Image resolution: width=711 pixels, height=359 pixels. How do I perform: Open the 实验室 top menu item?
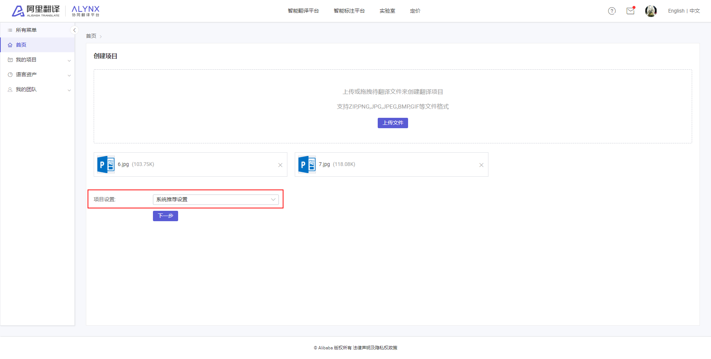click(x=387, y=11)
